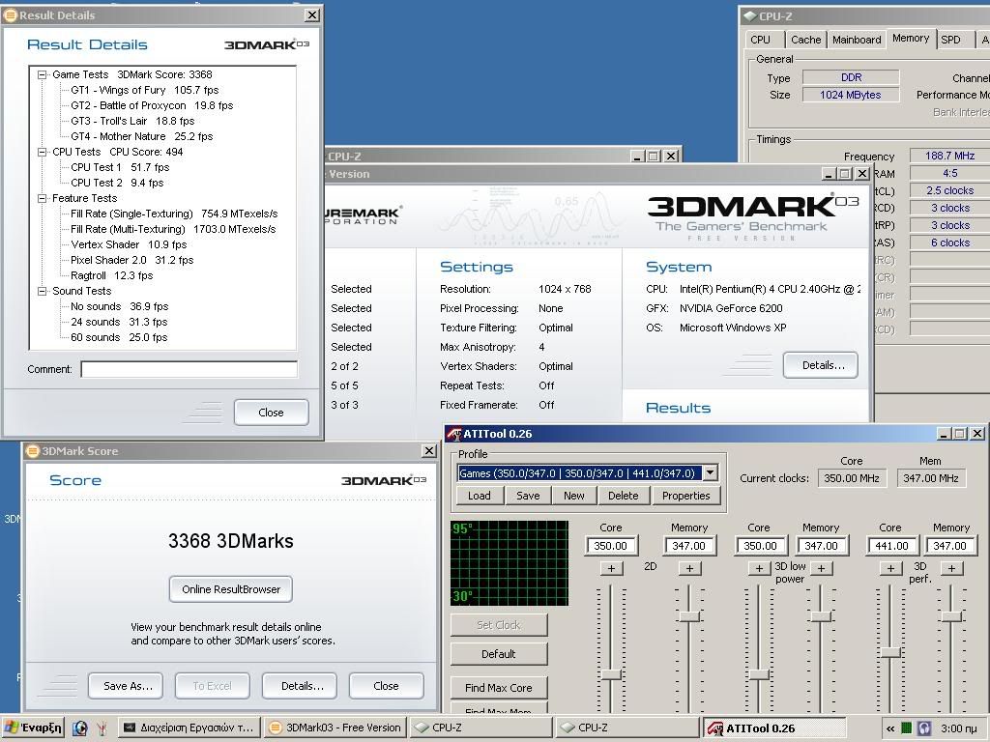Increase 2D Core clock with plus button
Image resolution: width=990 pixels, height=742 pixels.
[x=611, y=568]
